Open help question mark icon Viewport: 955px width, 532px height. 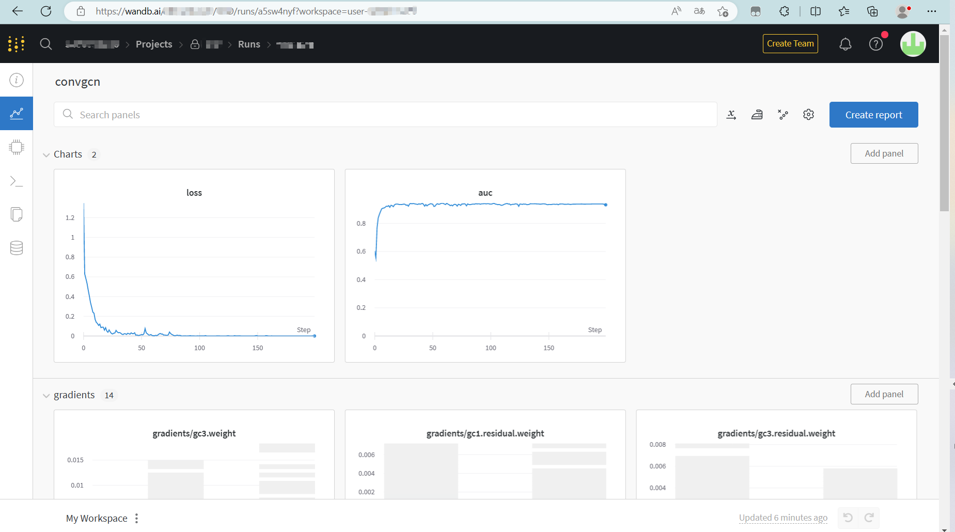876,44
